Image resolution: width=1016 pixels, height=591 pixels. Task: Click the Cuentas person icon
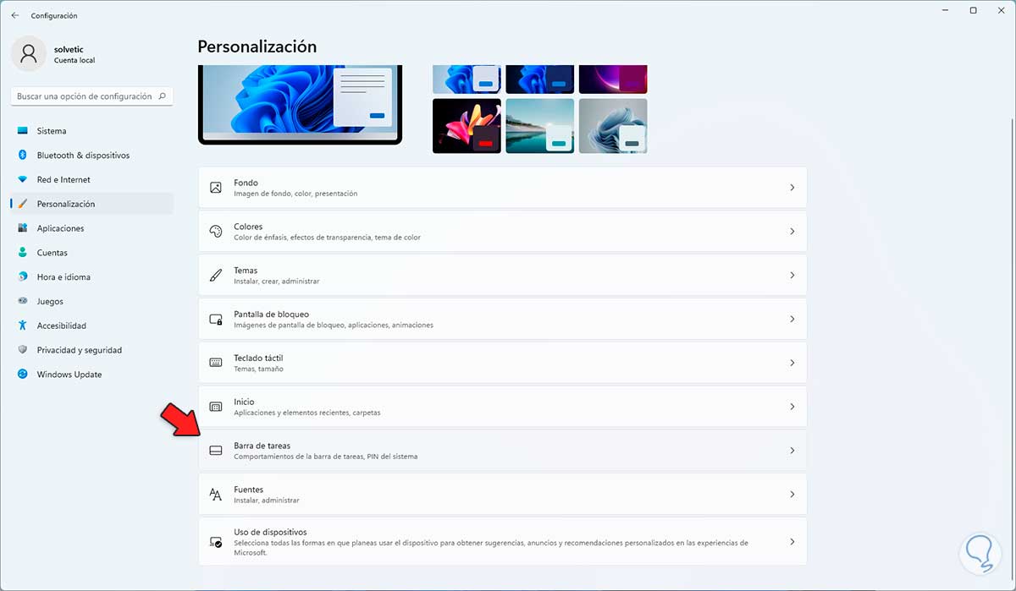click(22, 253)
